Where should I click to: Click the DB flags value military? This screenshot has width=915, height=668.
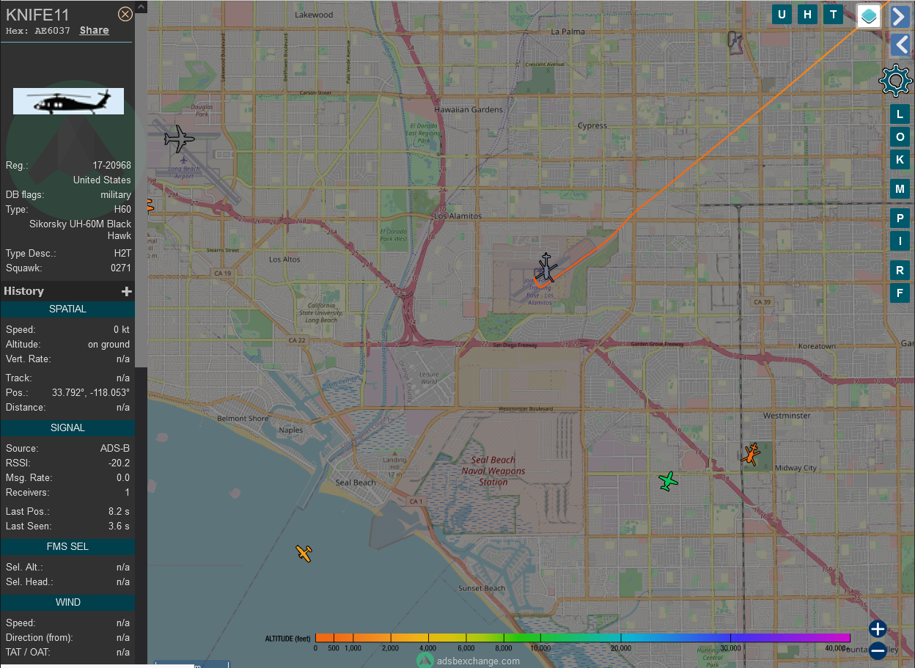(116, 195)
